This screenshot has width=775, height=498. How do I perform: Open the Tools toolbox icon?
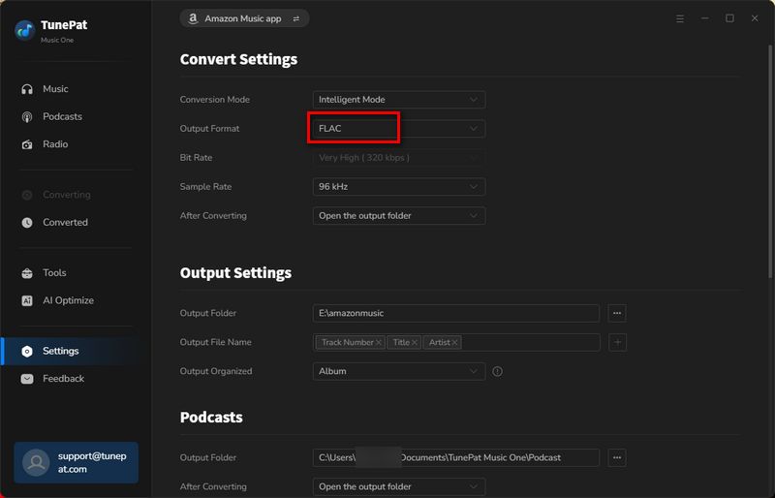27,273
